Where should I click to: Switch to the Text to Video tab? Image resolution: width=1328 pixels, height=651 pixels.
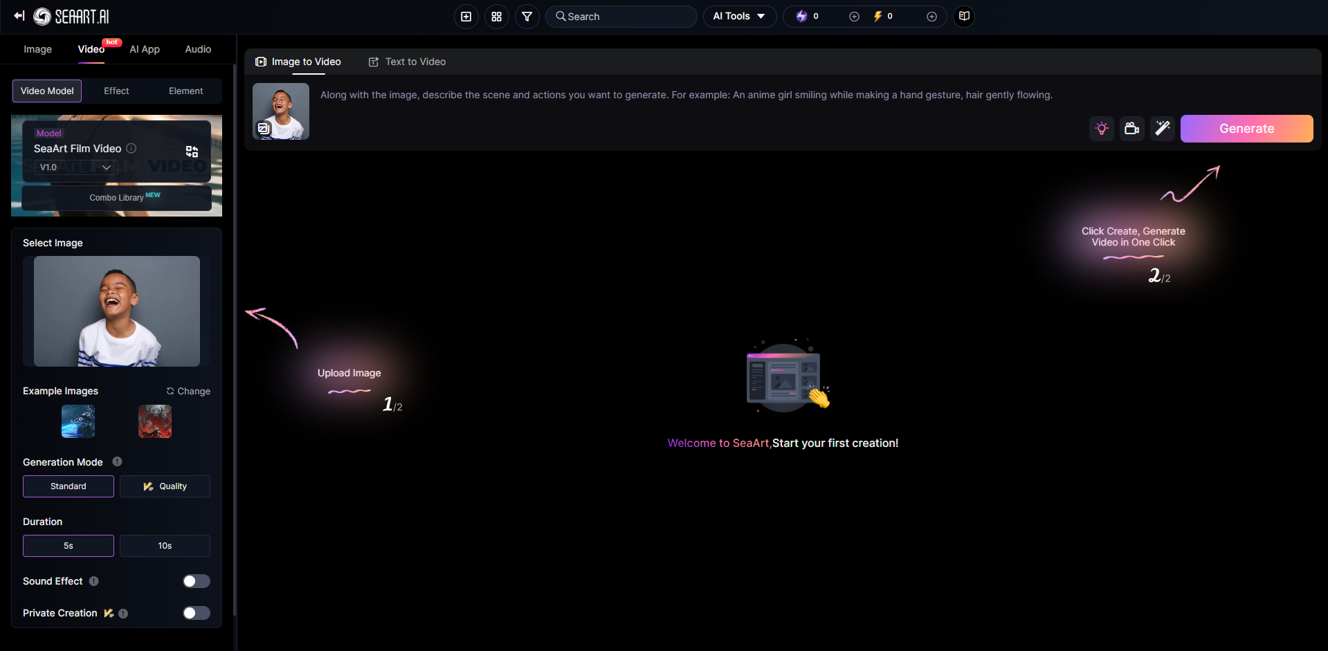pos(407,62)
